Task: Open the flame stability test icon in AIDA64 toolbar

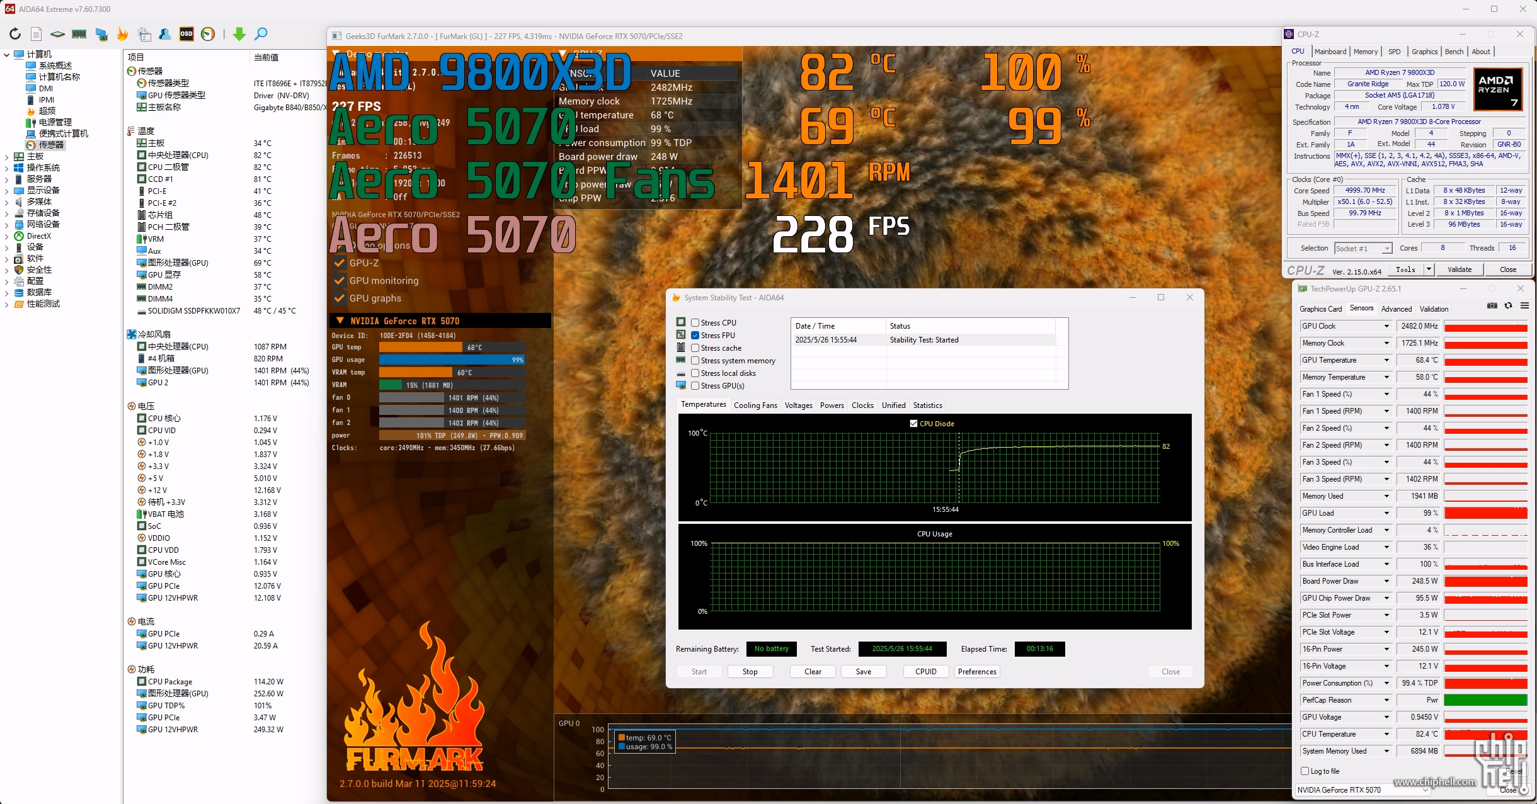Action: point(122,34)
